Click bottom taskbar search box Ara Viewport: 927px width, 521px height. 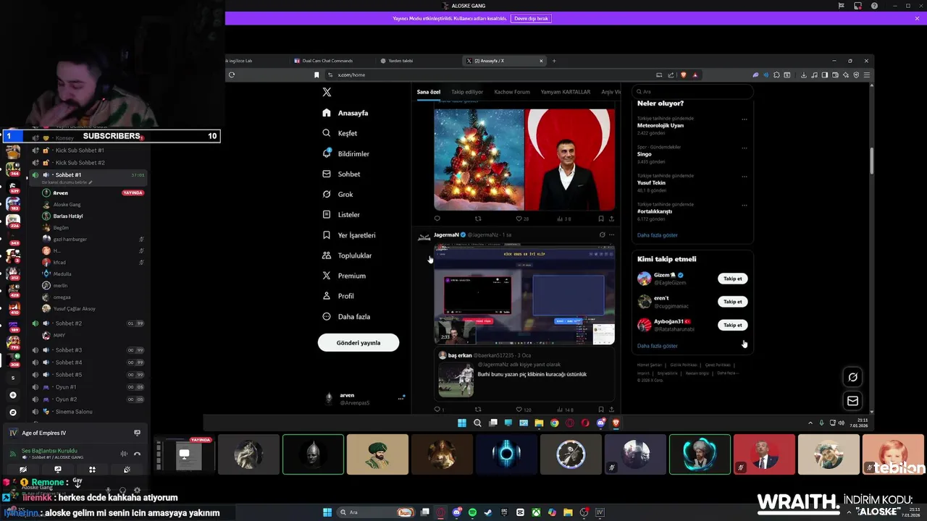377,512
